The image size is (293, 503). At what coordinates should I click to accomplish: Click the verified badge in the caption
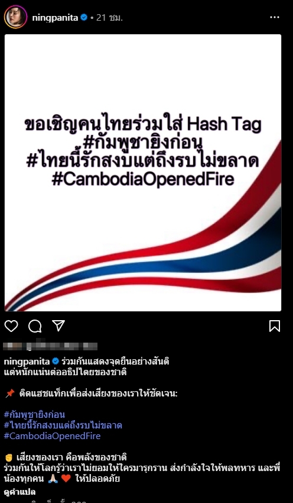pyautogui.click(x=56, y=362)
